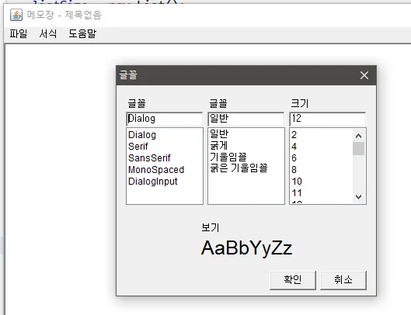
Task: Open the 서식 menu
Action: [48, 34]
